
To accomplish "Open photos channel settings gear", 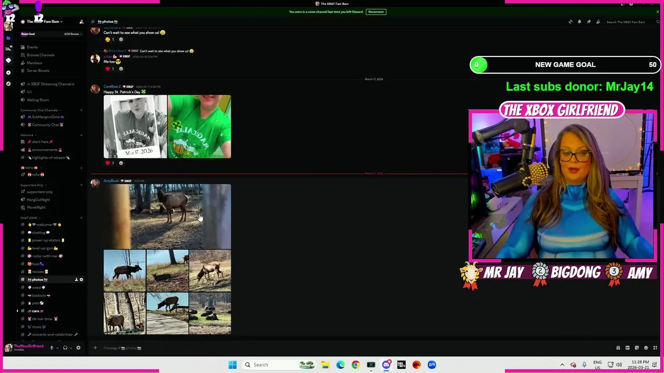I will (81, 280).
